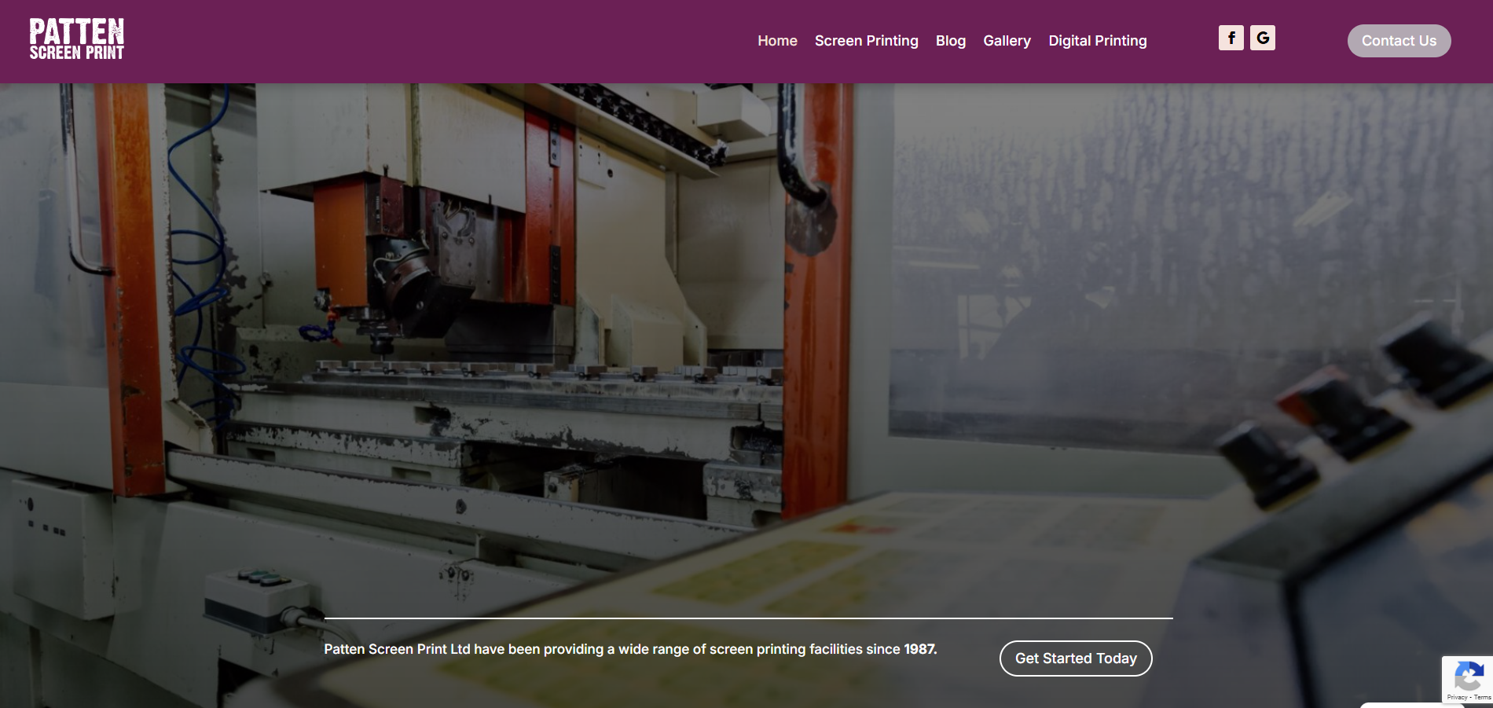1493x708 pixels.
Task: Click the Get Started Today button
Action: (1075, 658)
